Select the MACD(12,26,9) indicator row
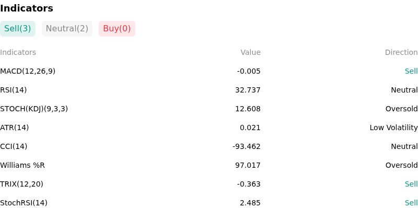Screen dimensions: 418x208 pyautogui.click(x=209, y=71)
